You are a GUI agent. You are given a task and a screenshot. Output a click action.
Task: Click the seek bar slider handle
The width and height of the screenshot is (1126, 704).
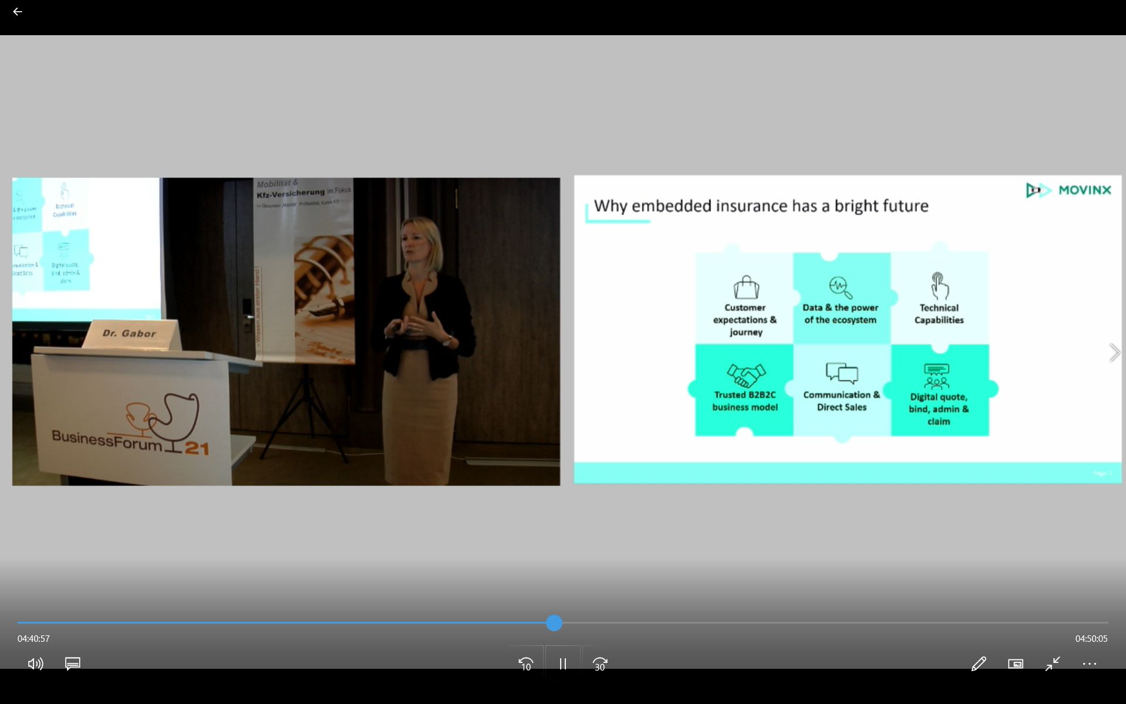(x=554, y=623)
